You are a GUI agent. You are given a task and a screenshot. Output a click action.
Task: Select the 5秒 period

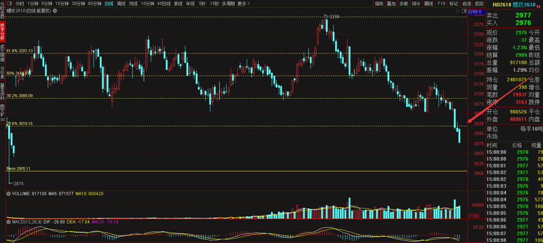(202, 4)
